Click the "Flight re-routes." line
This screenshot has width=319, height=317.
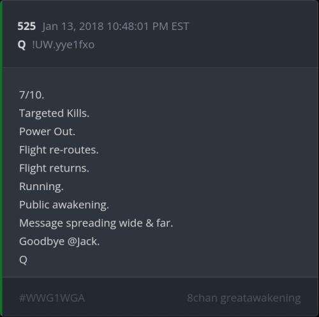59,150
